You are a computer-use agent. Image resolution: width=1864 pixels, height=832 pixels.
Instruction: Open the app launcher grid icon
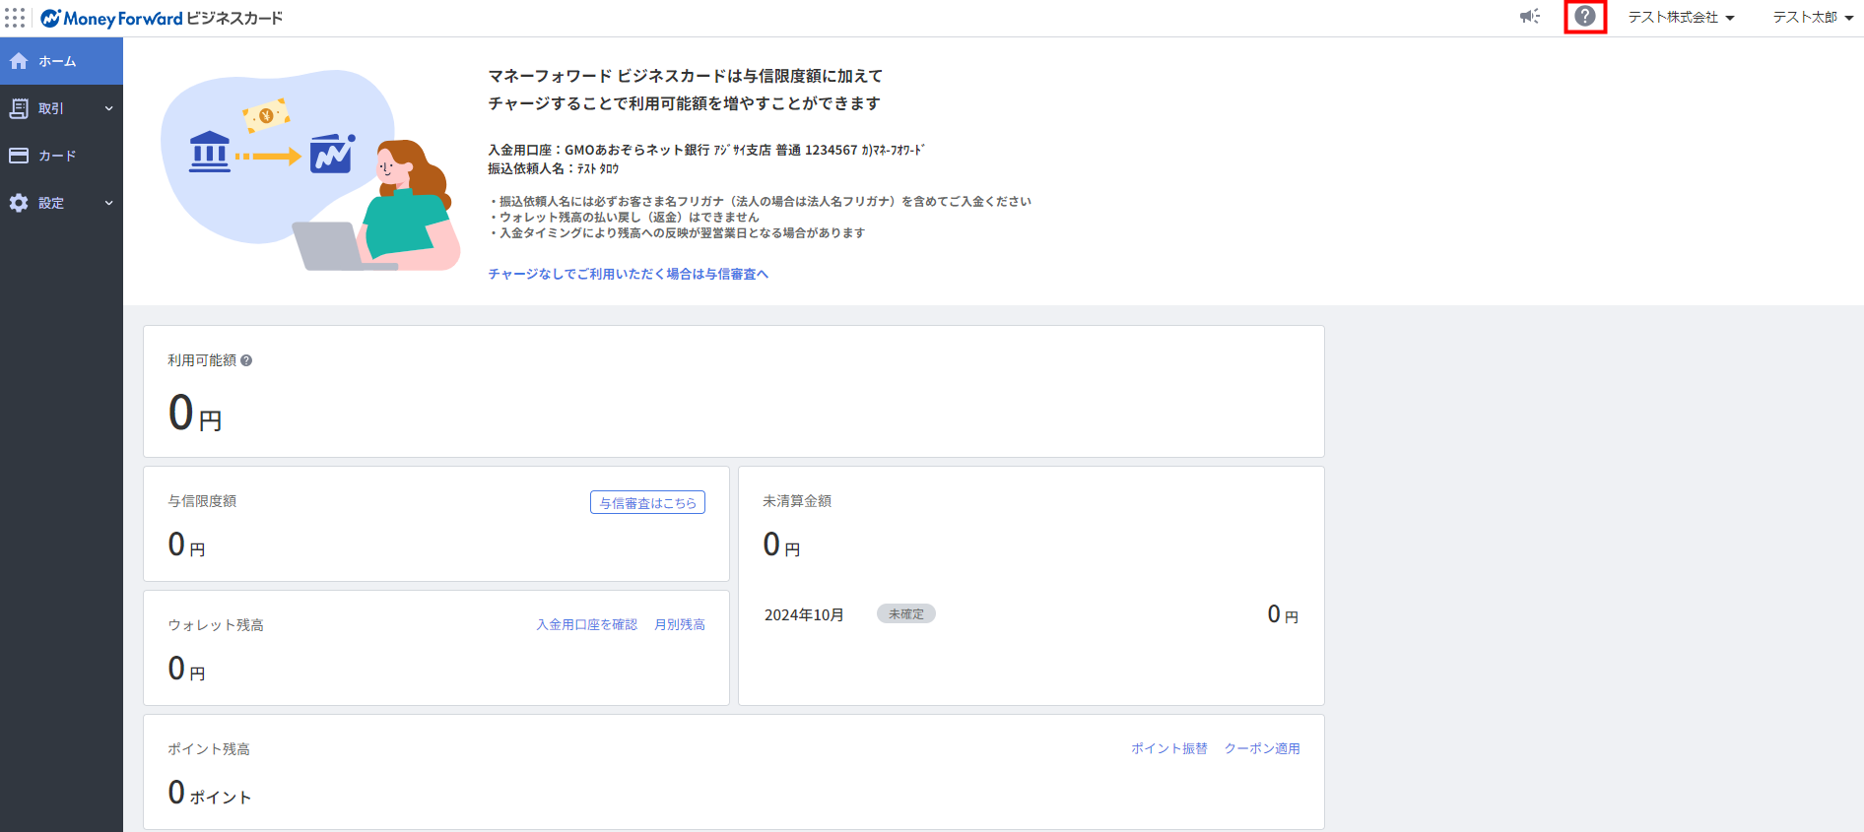[x=15, y=18]
